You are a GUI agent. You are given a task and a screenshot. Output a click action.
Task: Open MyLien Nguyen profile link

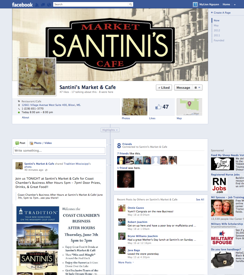pos(209,4)
